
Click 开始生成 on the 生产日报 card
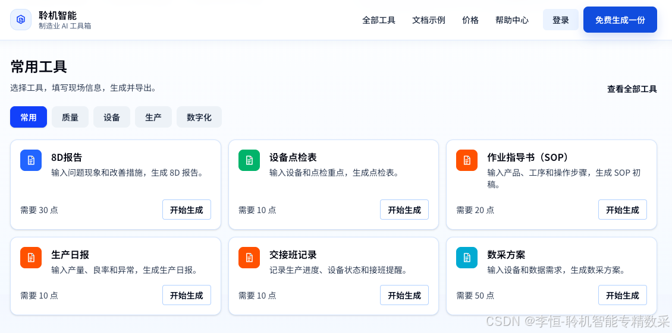[186, 296]
